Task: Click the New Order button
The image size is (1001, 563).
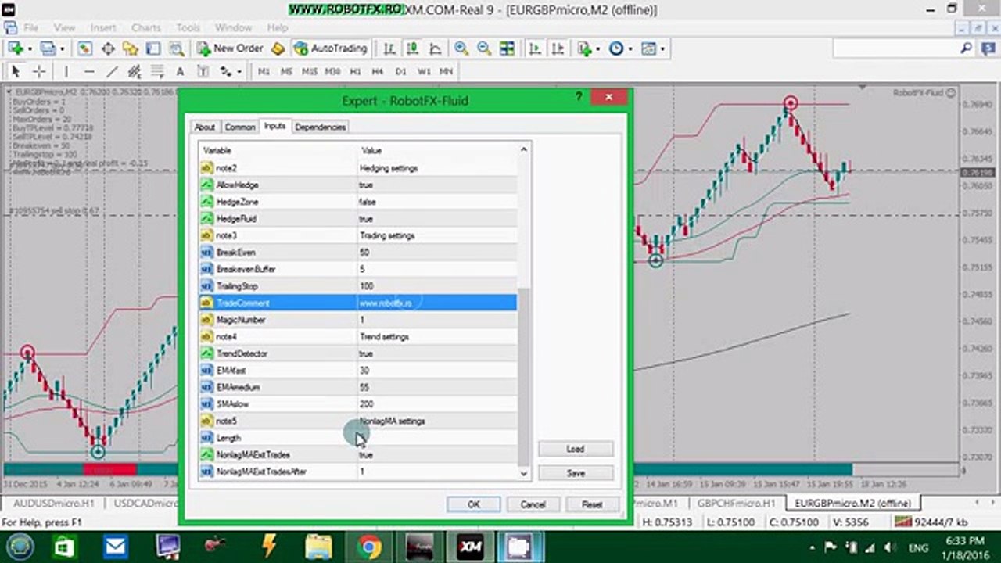Action: 230,48
